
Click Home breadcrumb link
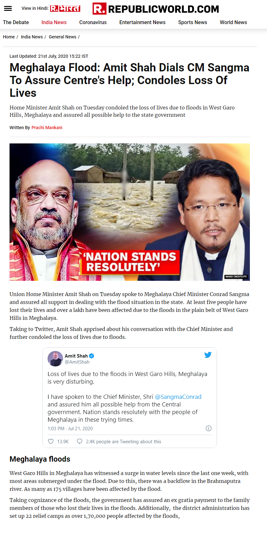pyautogui.click(x=9, y=37)
